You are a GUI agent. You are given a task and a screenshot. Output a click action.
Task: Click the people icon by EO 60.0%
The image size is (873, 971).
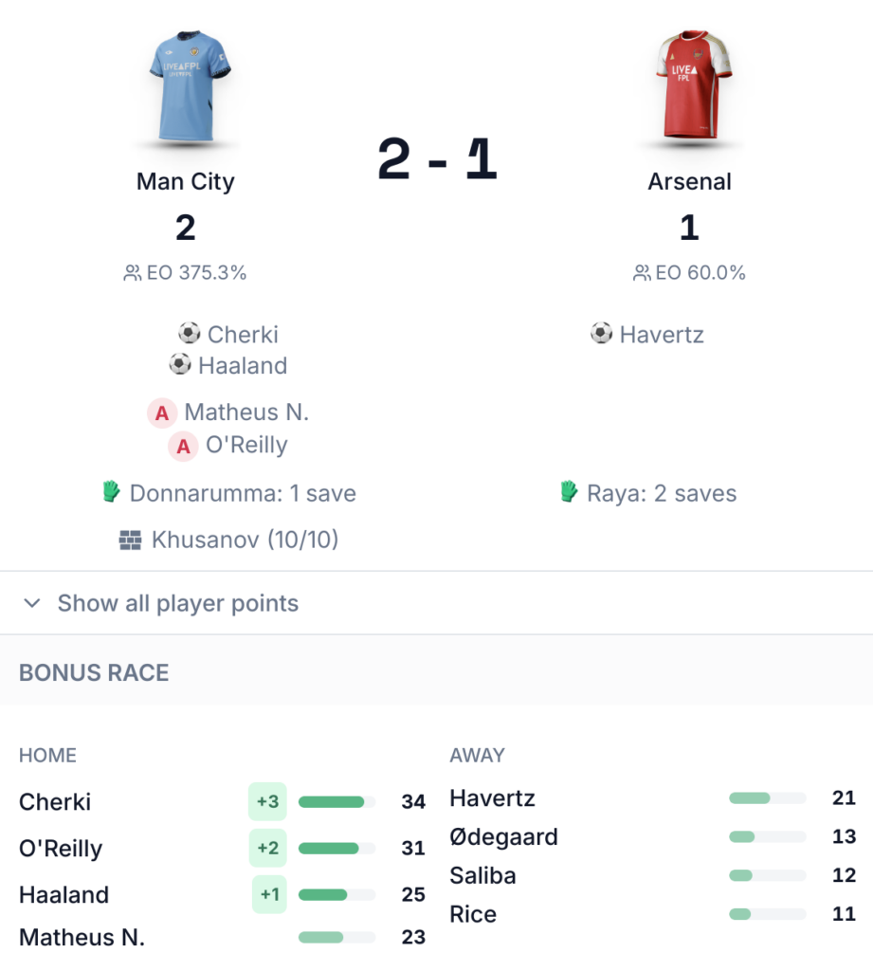point(642,273)
